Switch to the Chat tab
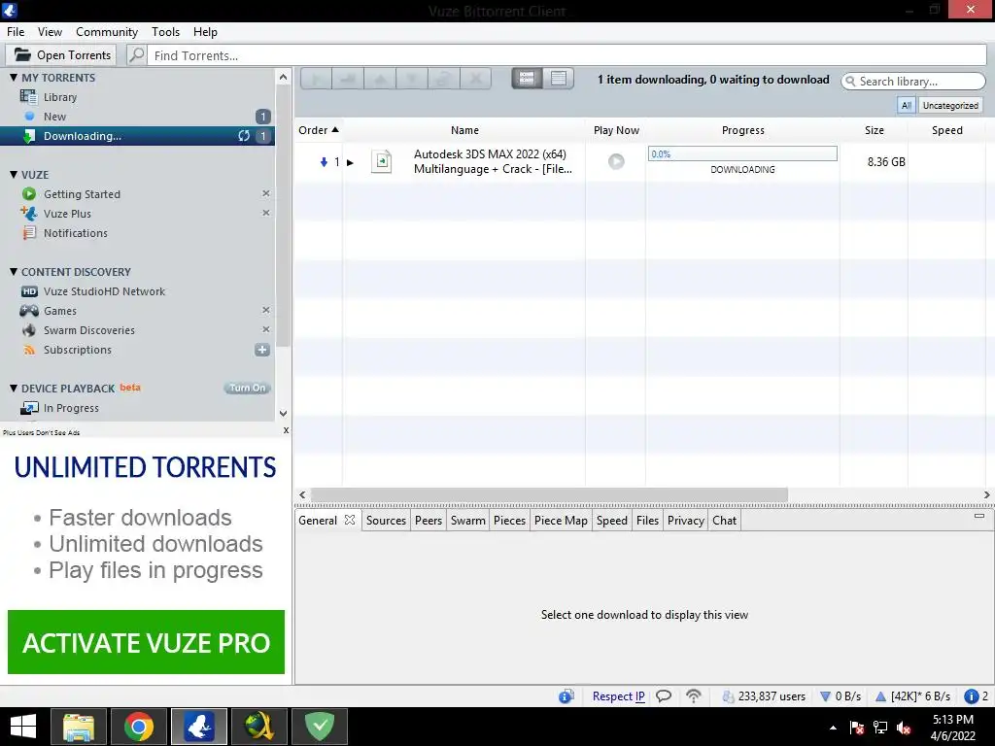 pos(724,521)
